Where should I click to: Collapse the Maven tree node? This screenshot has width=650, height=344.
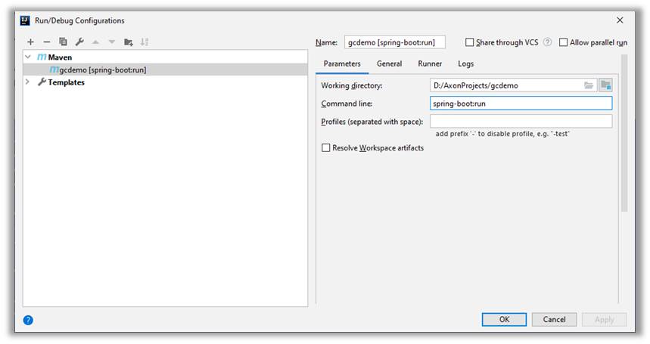point(28,57)
